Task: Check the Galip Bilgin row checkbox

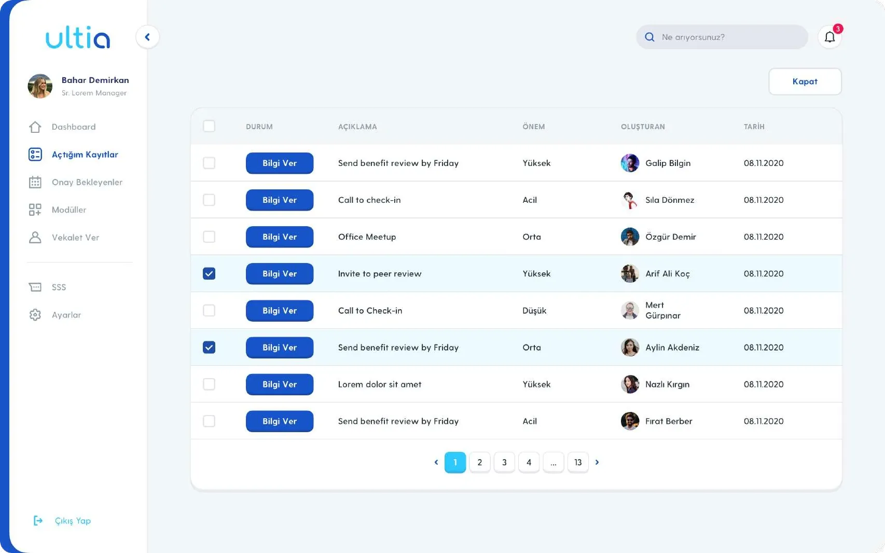Action: click(209, 163)
